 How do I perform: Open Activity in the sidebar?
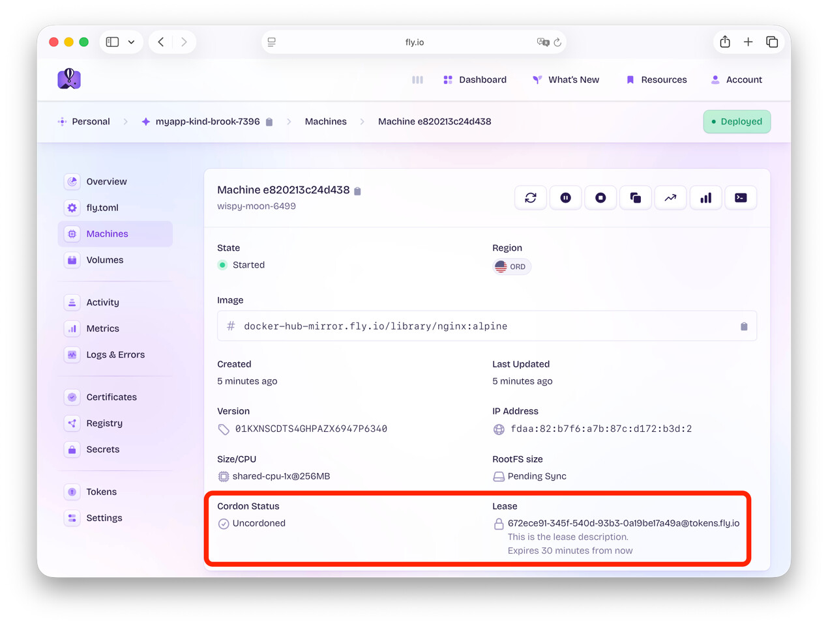tap(115, 302)
